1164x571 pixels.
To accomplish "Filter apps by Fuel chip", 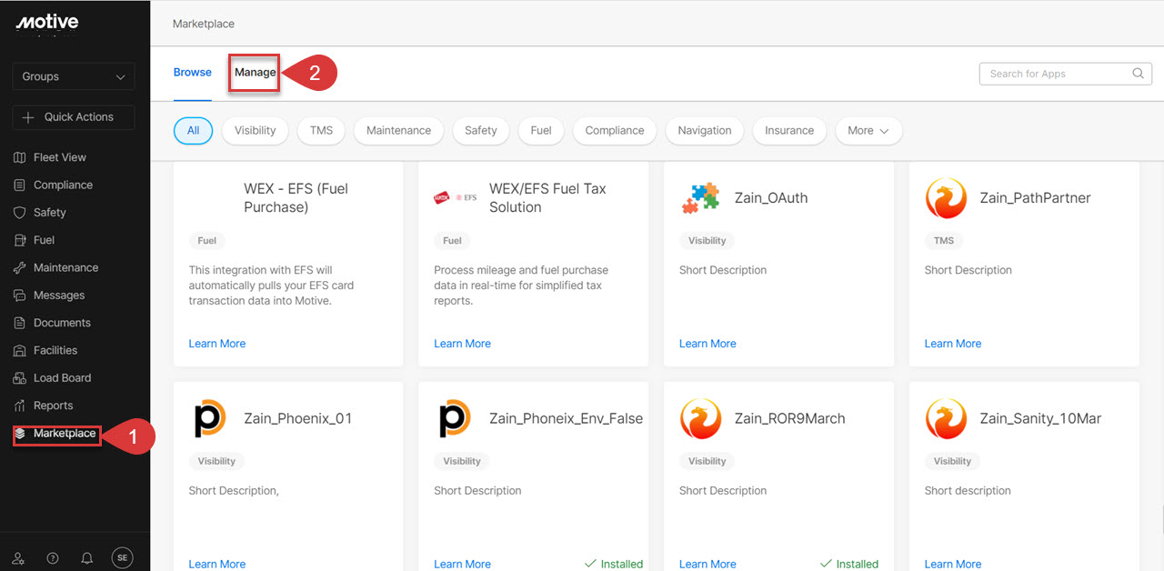I will pyautogui.click(x=541, y=130).
